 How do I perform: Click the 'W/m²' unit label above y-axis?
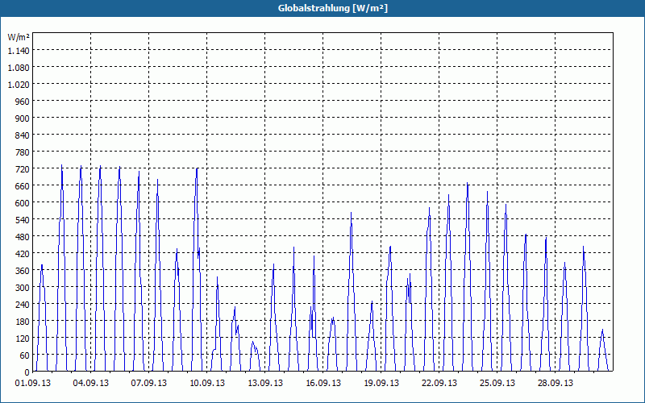coord(19,37)
